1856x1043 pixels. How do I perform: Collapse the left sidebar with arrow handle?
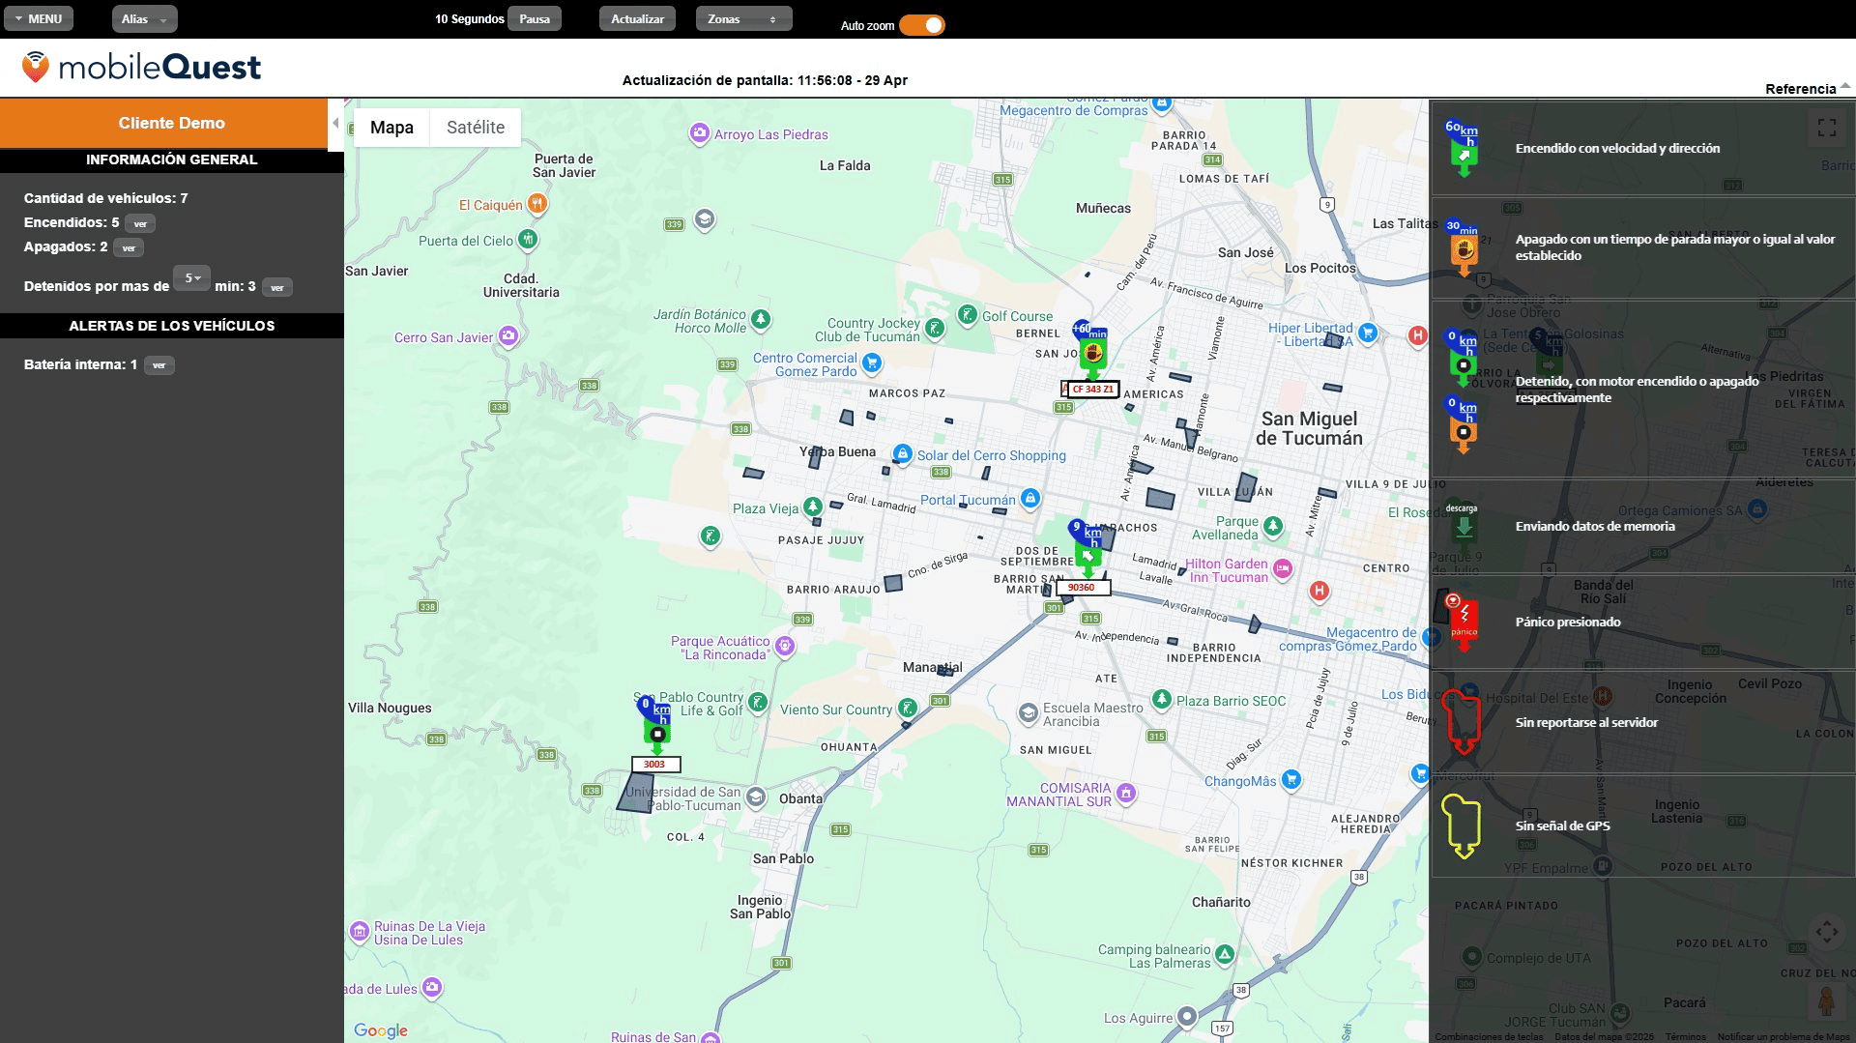click(335, 124)
